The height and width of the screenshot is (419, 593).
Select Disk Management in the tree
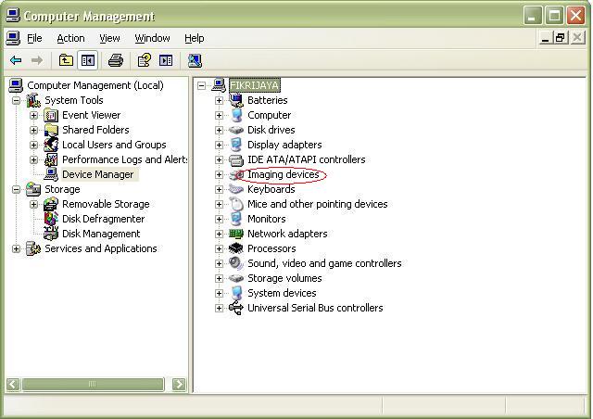[101, 234]
